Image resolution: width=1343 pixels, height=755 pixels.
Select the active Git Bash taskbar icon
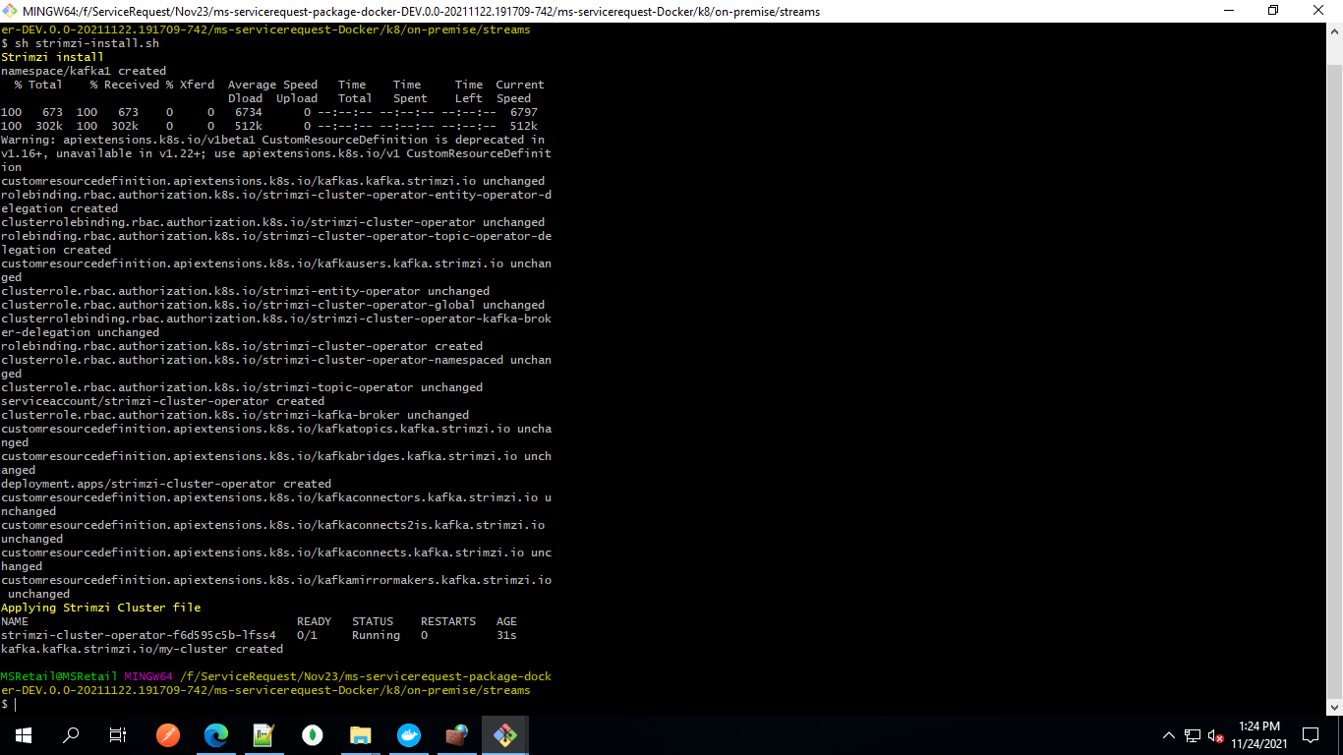(x=505, y=734)
